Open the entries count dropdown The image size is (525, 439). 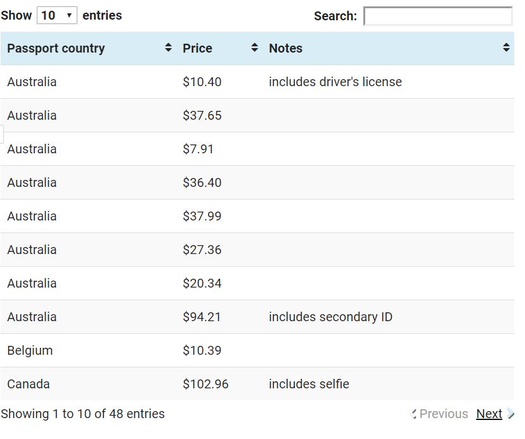57,15
